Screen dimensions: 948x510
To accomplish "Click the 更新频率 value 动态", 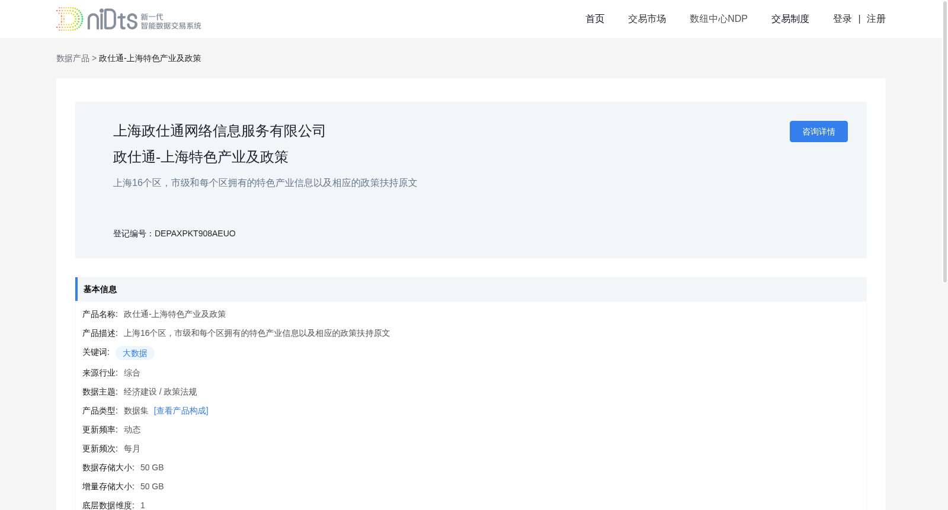I will (x=132, y=429).
